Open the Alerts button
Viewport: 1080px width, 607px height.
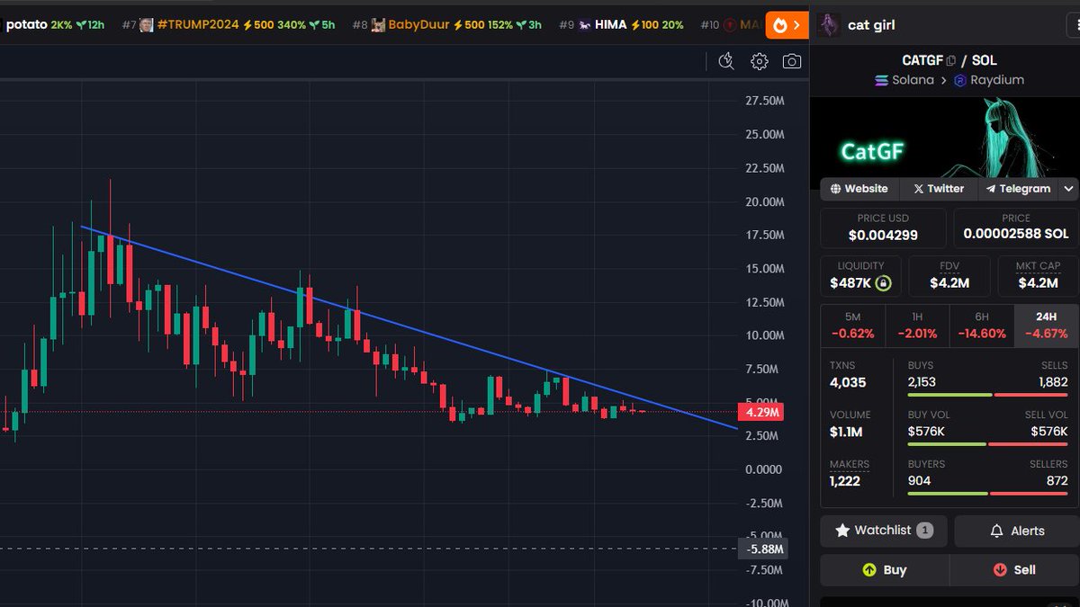coord(1017,531)
